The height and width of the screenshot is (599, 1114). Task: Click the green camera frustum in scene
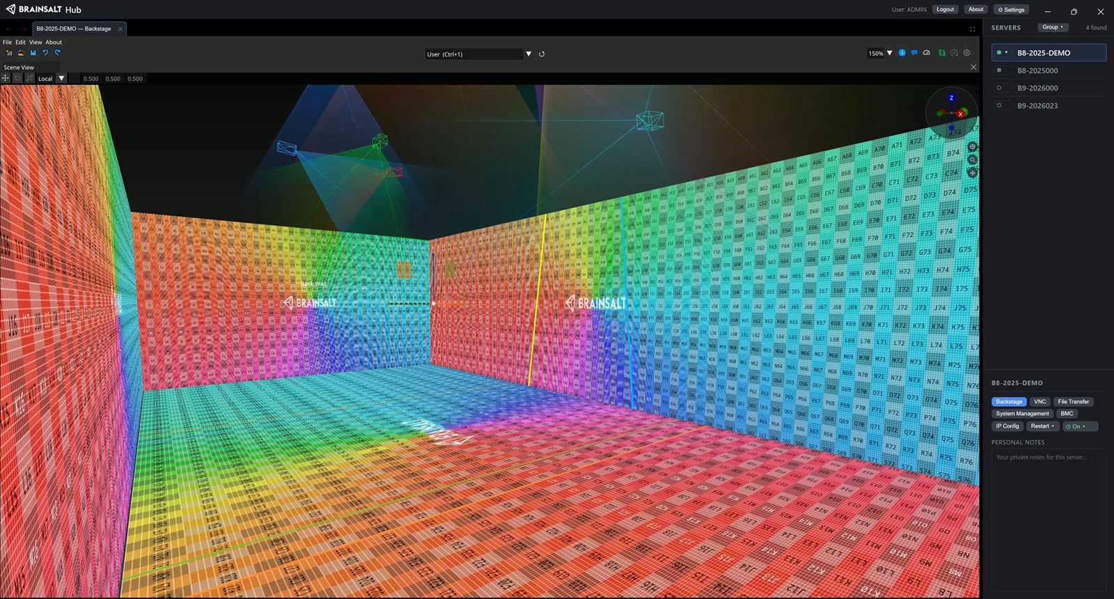coord(379,141)
